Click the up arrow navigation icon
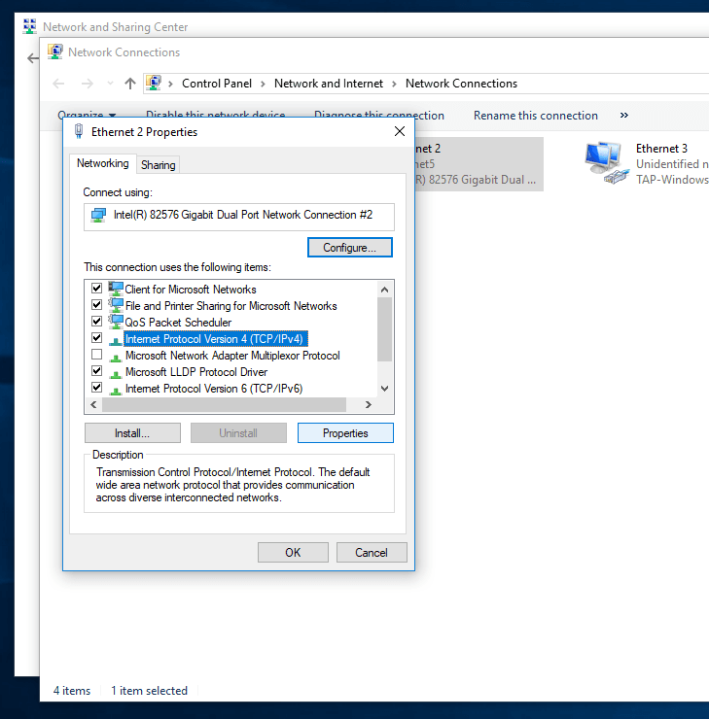The height and width of the screenshot is (719, 709). (130, 84)
